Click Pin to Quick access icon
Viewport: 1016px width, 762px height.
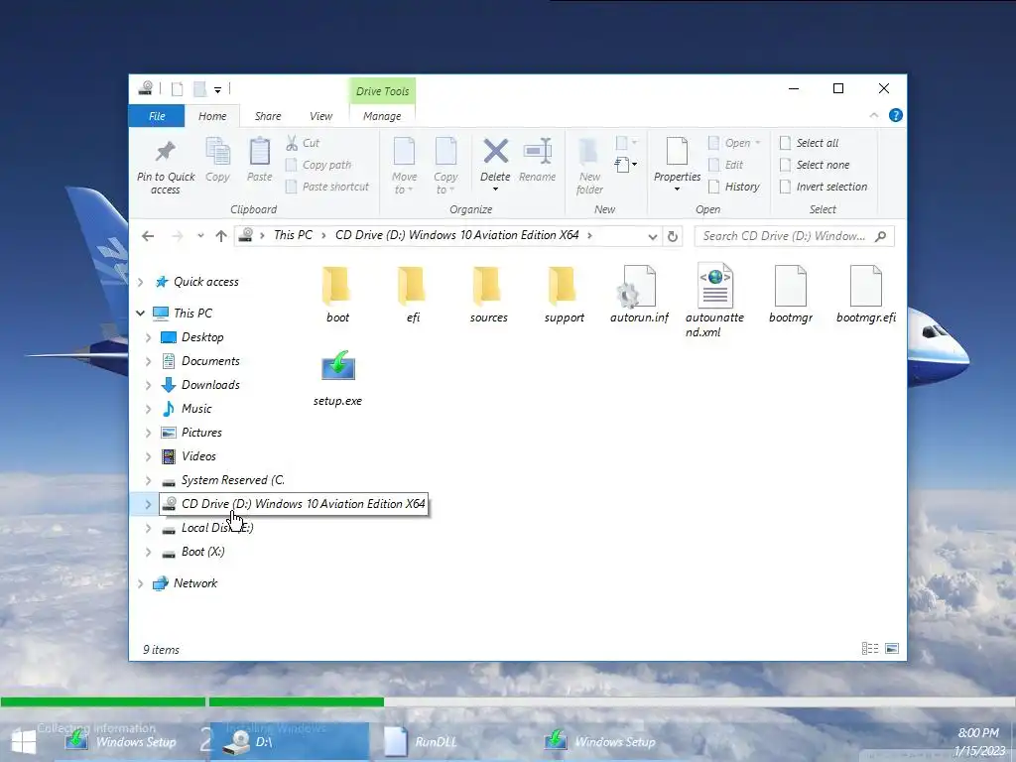(166, 152)
